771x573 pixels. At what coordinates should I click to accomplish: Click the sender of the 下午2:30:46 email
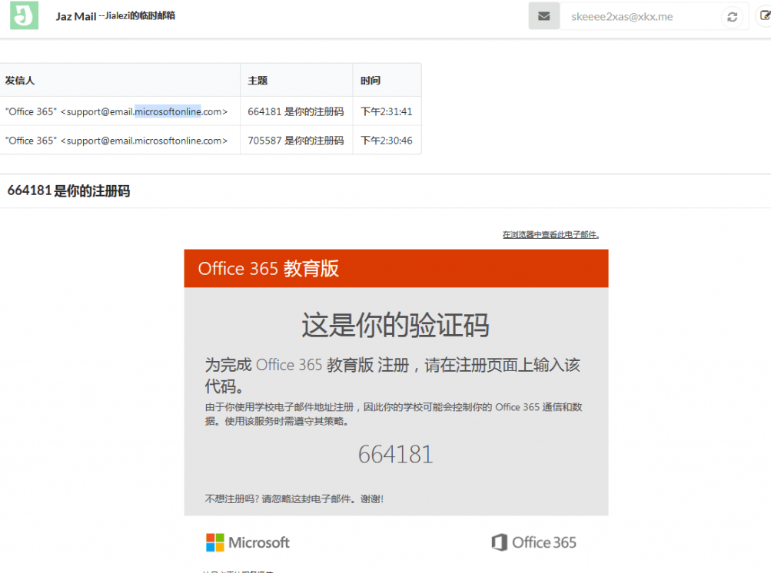pyautogui.click(x=117, y=141)
